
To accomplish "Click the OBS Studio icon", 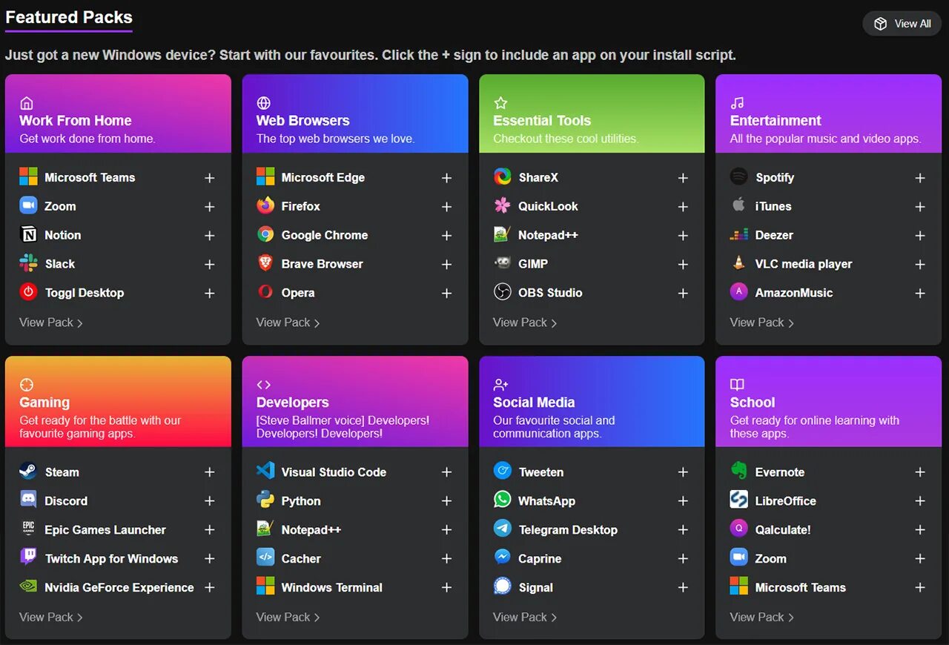I will tap(502, 293).
